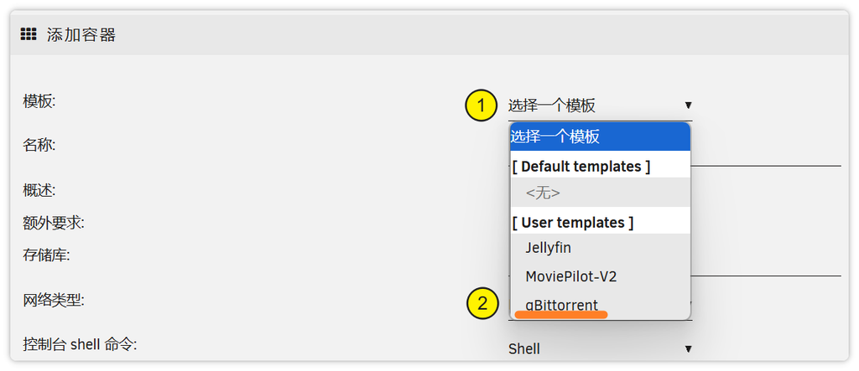Click the 模板 field label

(x=39, y=101)
